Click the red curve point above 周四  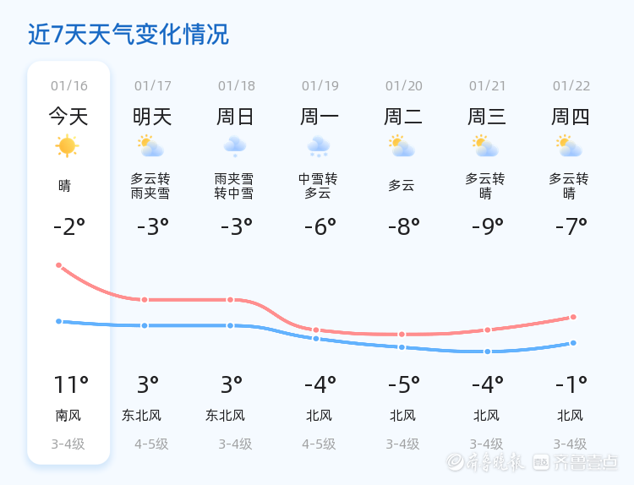point(573,317)
